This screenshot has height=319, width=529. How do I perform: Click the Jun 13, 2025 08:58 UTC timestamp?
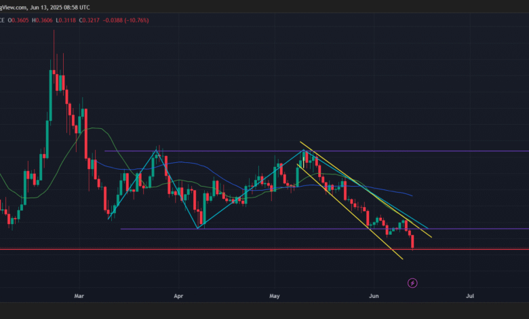(x=60, y=7)
